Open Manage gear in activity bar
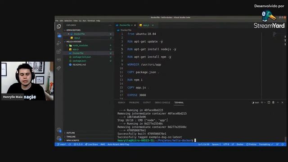 coord(59,138)
